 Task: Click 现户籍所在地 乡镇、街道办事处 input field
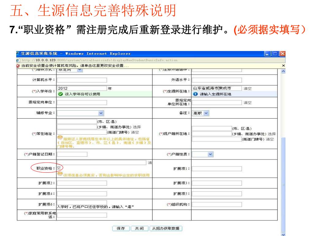coord(212,134)
